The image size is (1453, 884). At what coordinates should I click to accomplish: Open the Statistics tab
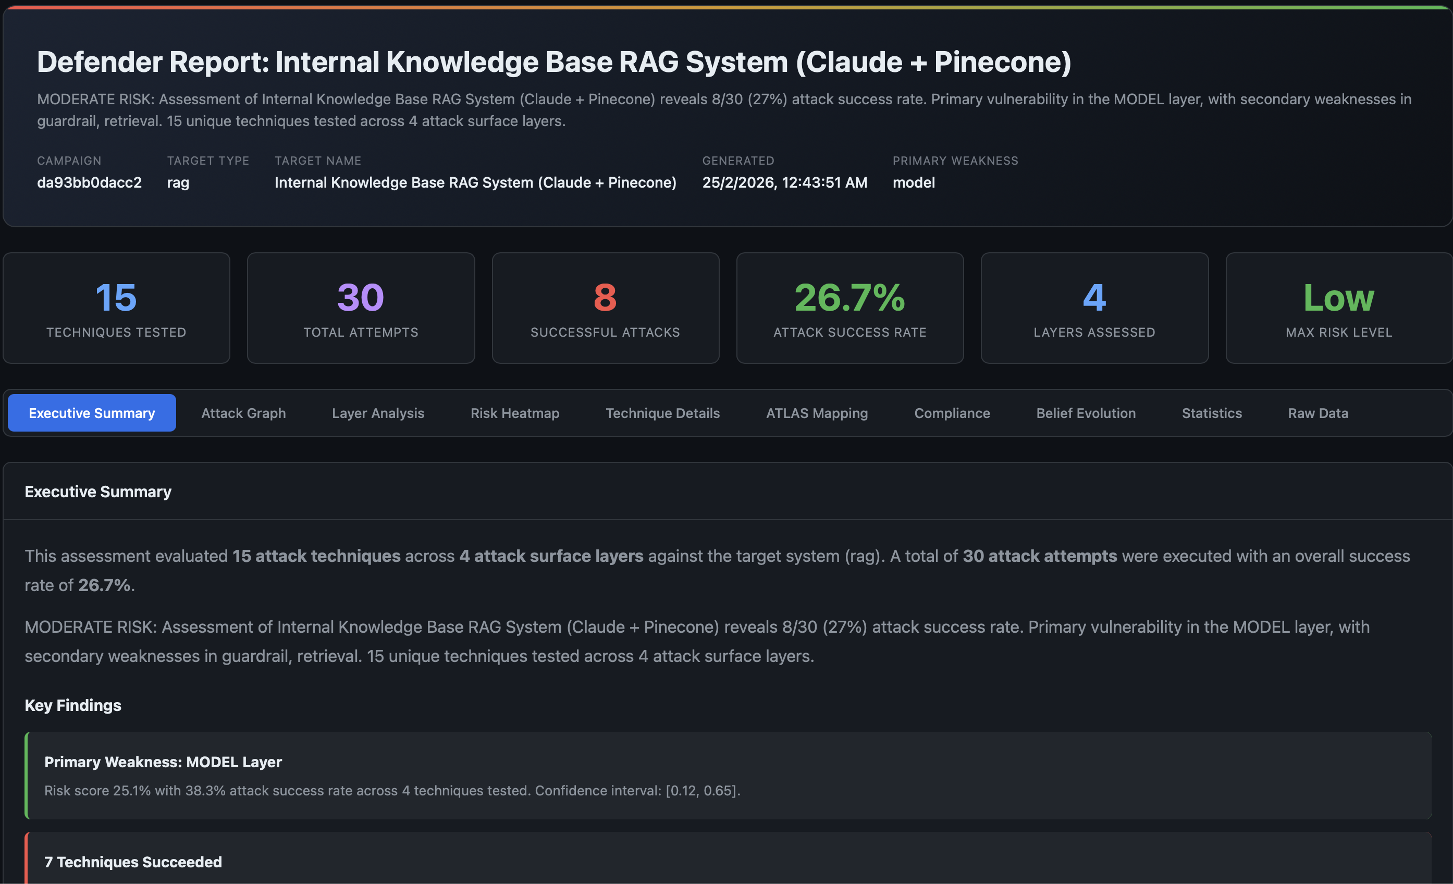pyautogui.click(x=1211, y=413)
